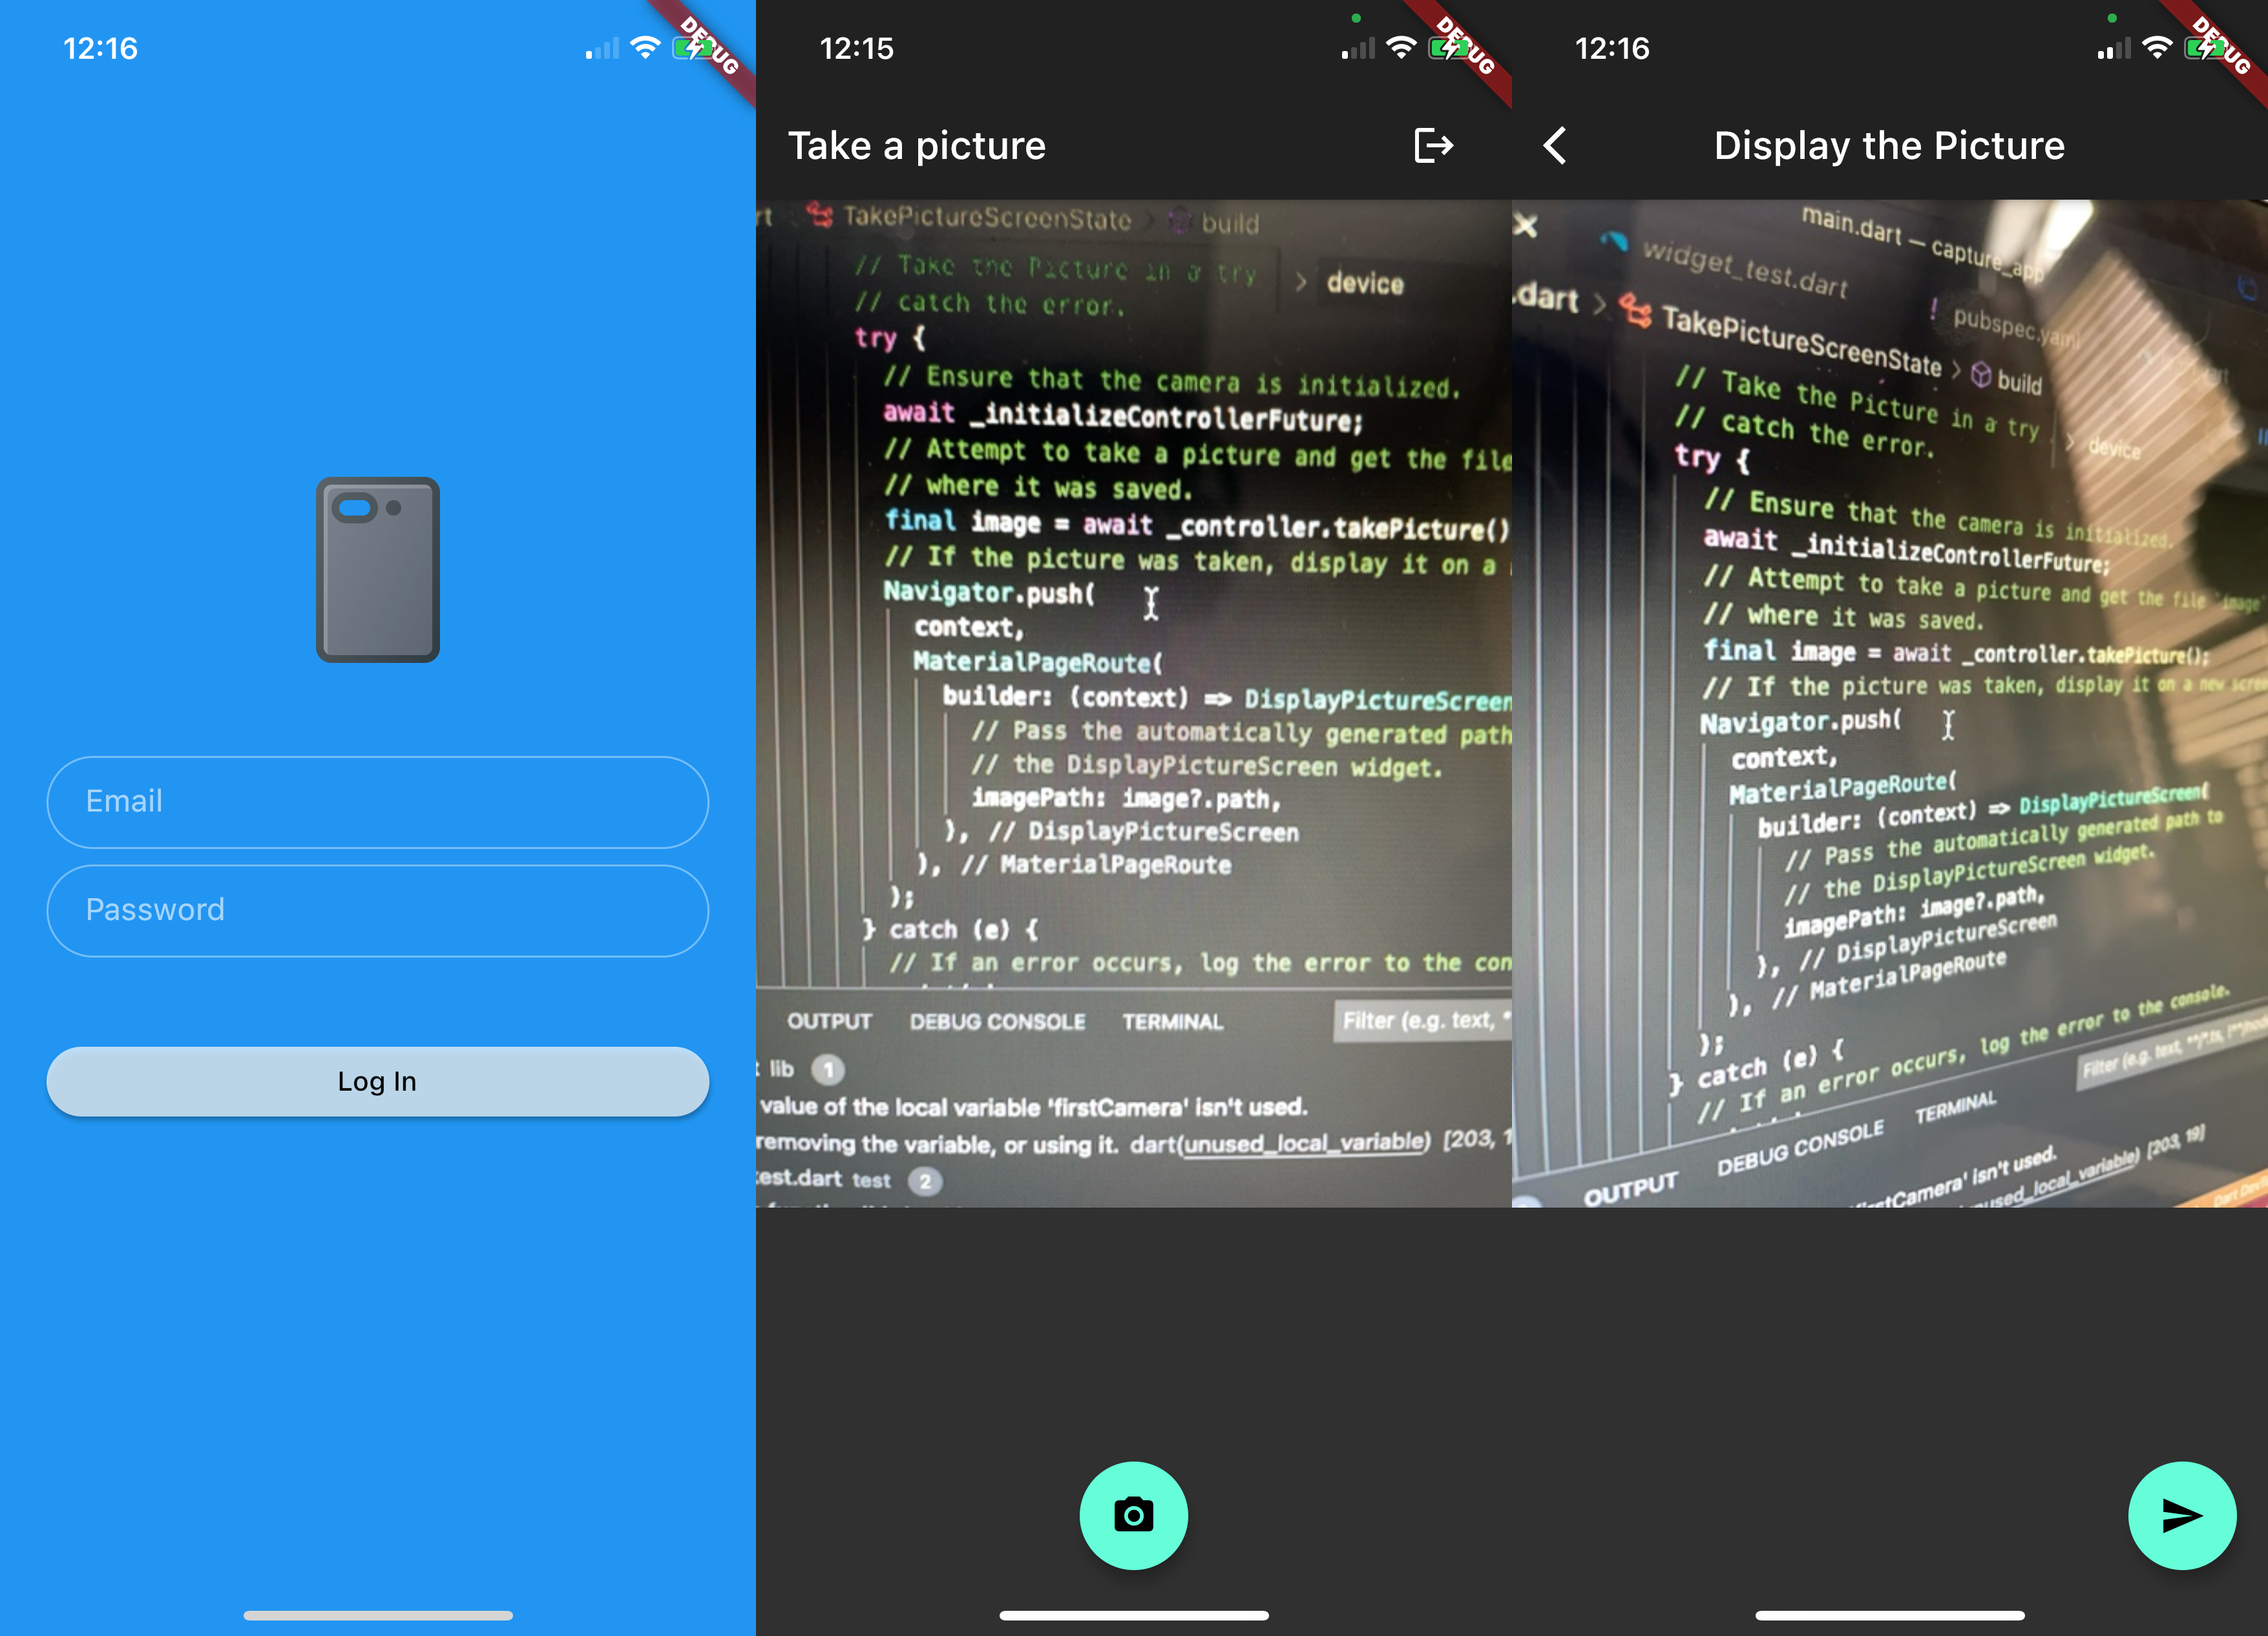Screen dimensions: 2268x1636
Task: Tap the Take a picture title
Action: pos(916,146)
